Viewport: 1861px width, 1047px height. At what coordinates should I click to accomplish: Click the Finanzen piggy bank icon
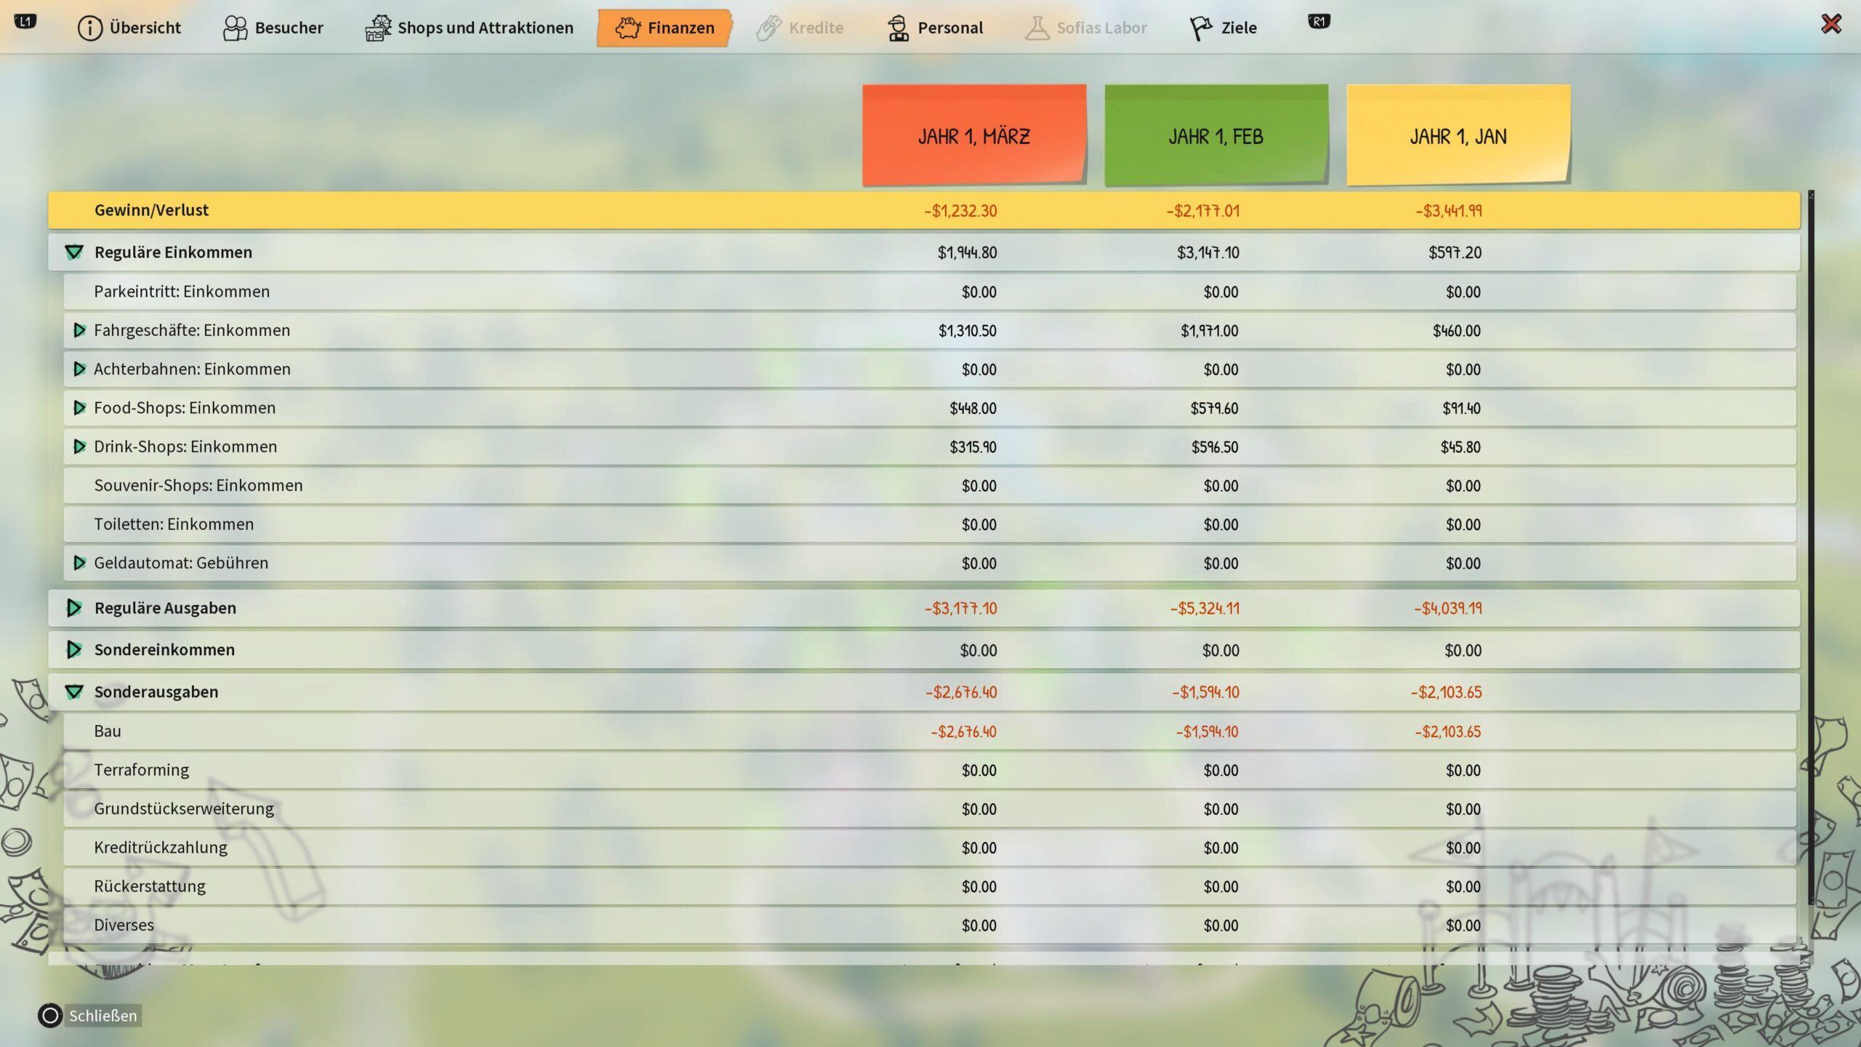[x=627, y=28]
